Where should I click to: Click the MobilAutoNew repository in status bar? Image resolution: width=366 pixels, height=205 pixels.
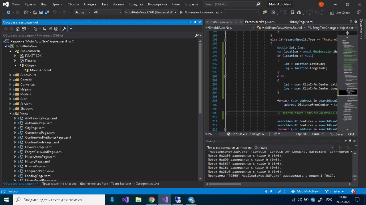305,191
